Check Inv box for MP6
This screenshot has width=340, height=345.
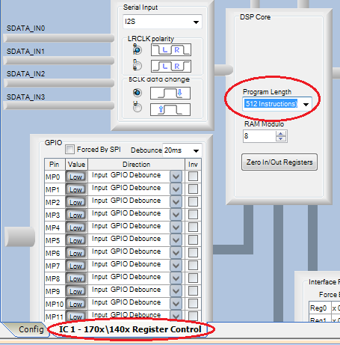click(193, 252)
